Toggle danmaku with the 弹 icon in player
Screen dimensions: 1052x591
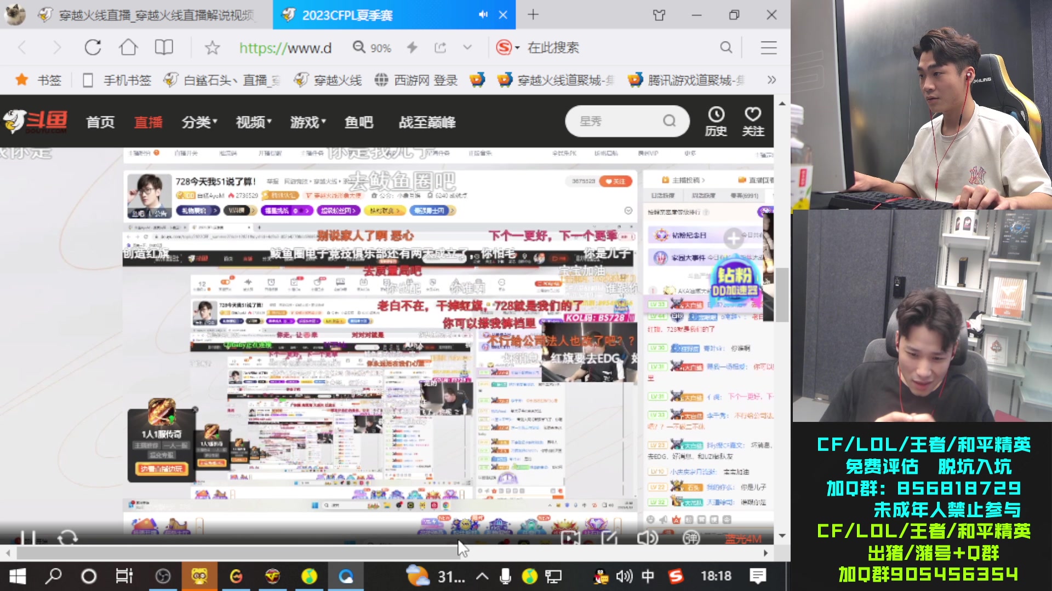coord(692,539)
